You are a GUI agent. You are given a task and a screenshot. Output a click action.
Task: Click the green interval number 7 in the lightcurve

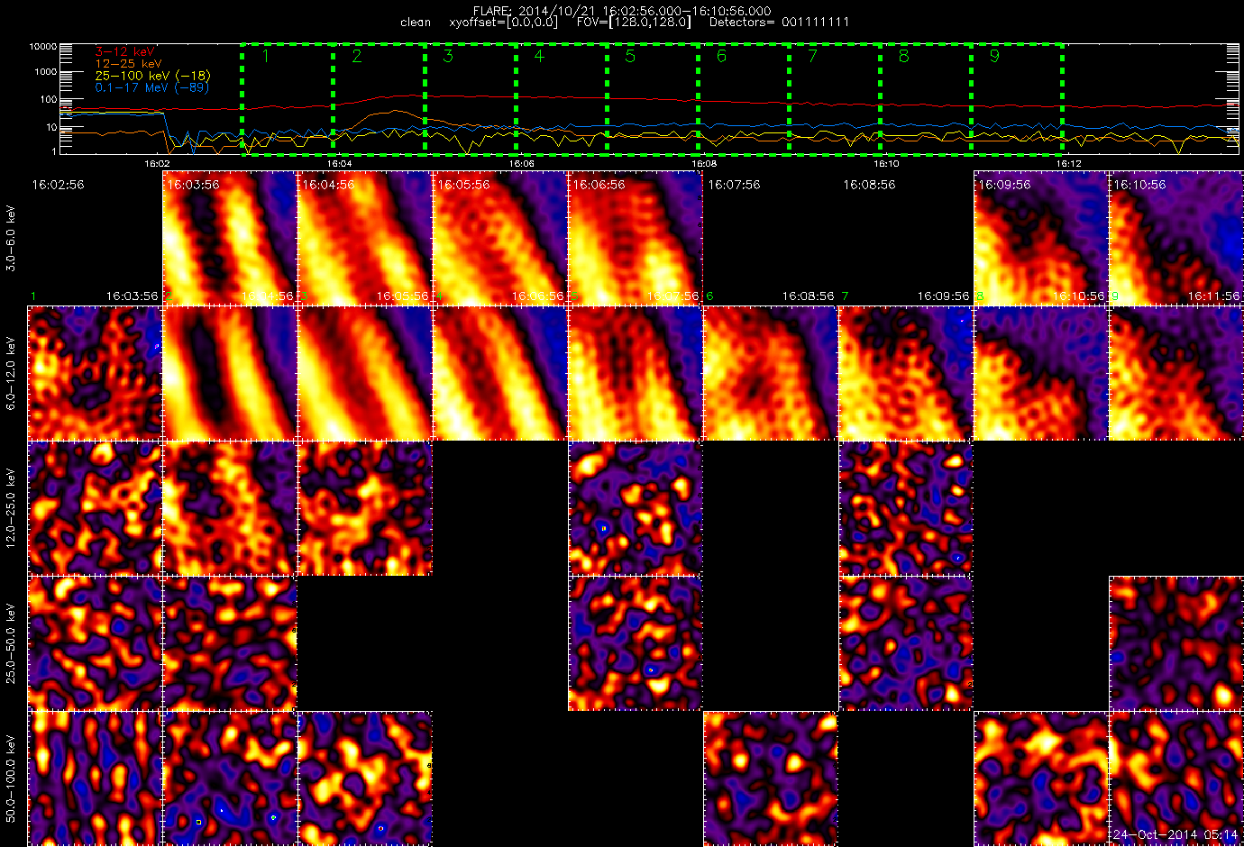812,56
